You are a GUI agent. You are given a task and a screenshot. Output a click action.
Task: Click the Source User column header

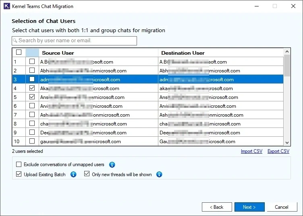coord(98,53)
